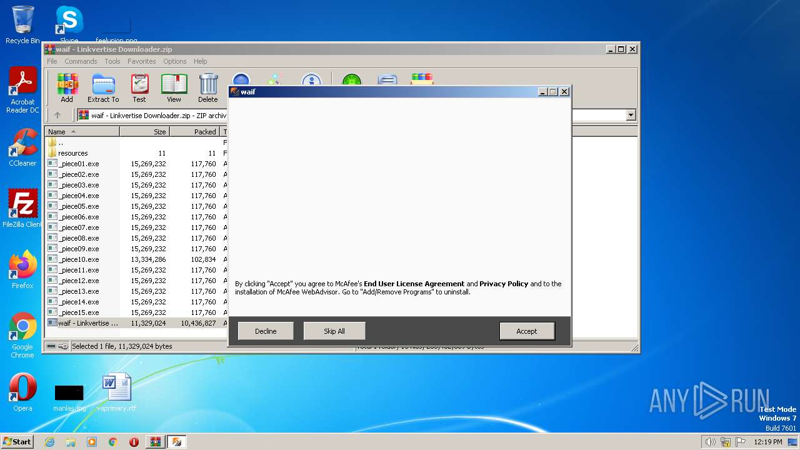Screen dimensions: 800x450
Task: Open the Options menu
Action: coord(175,61)
